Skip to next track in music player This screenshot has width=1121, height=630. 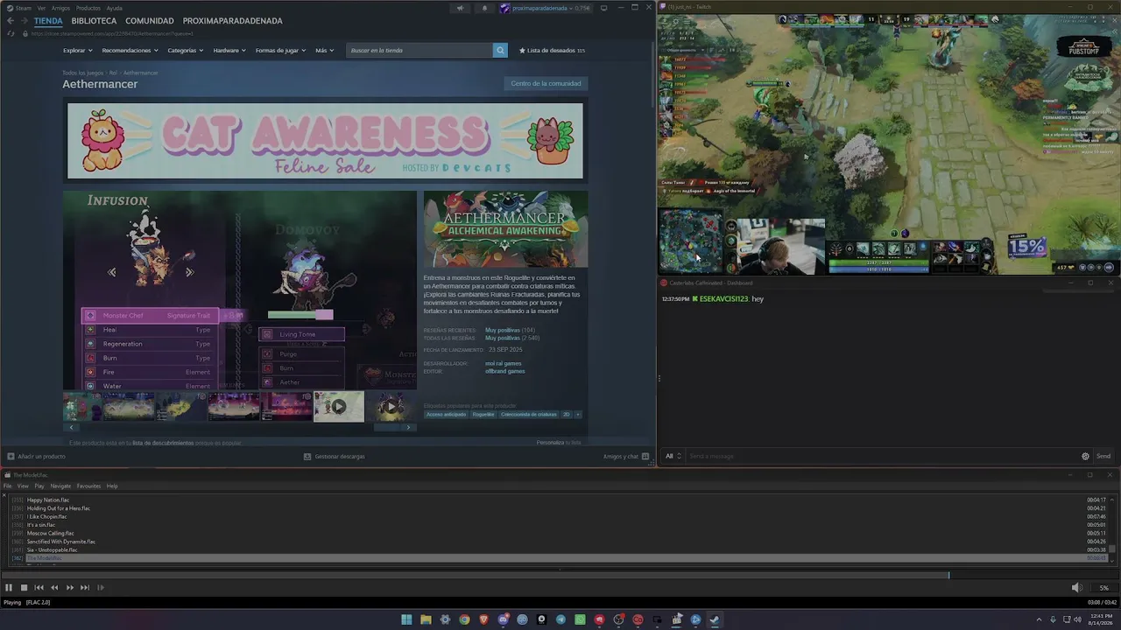tap(85, 588)
